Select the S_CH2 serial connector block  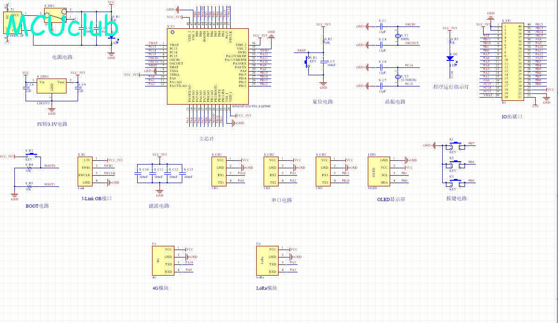click(x=272, y=171)
